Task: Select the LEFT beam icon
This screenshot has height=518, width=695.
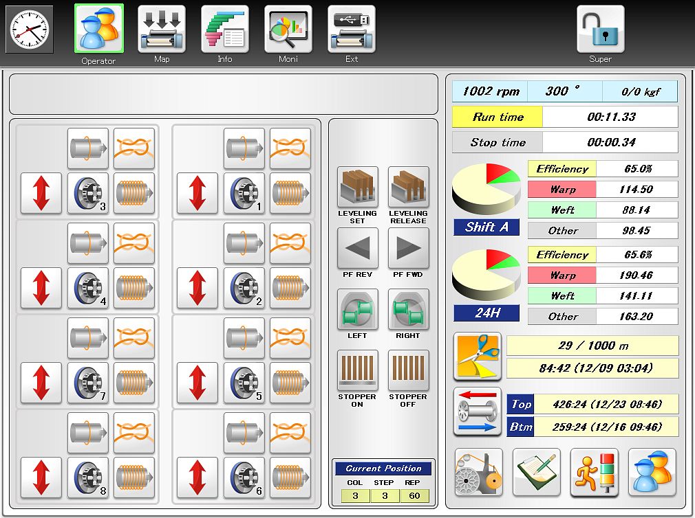Action: 358,308
